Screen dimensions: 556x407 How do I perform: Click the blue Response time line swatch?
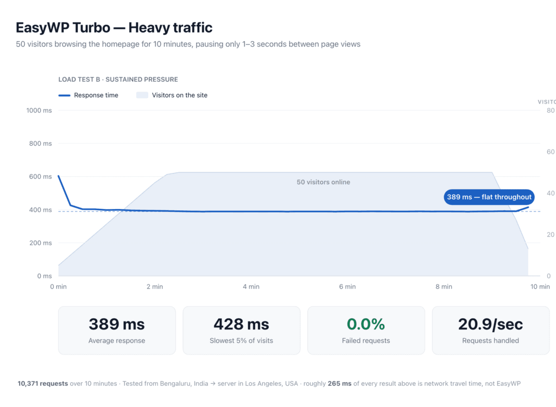64,95
